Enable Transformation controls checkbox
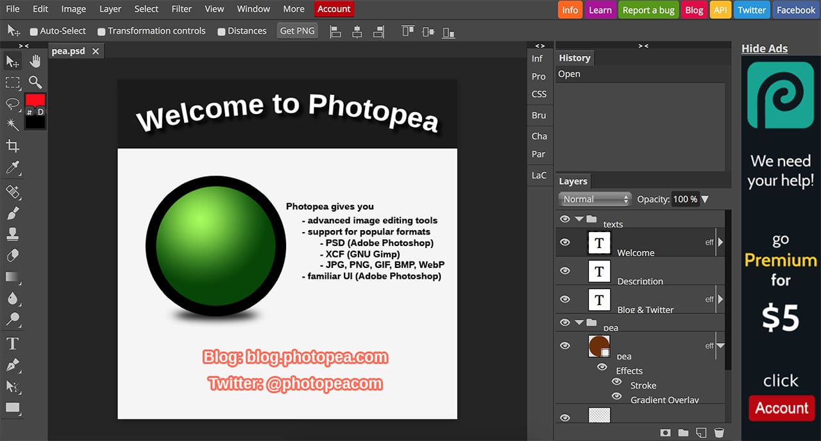821x441 pixels. click(x=101, y=31)
